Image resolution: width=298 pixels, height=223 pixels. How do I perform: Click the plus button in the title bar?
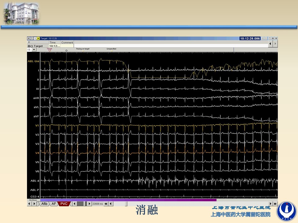pos(273,38)
